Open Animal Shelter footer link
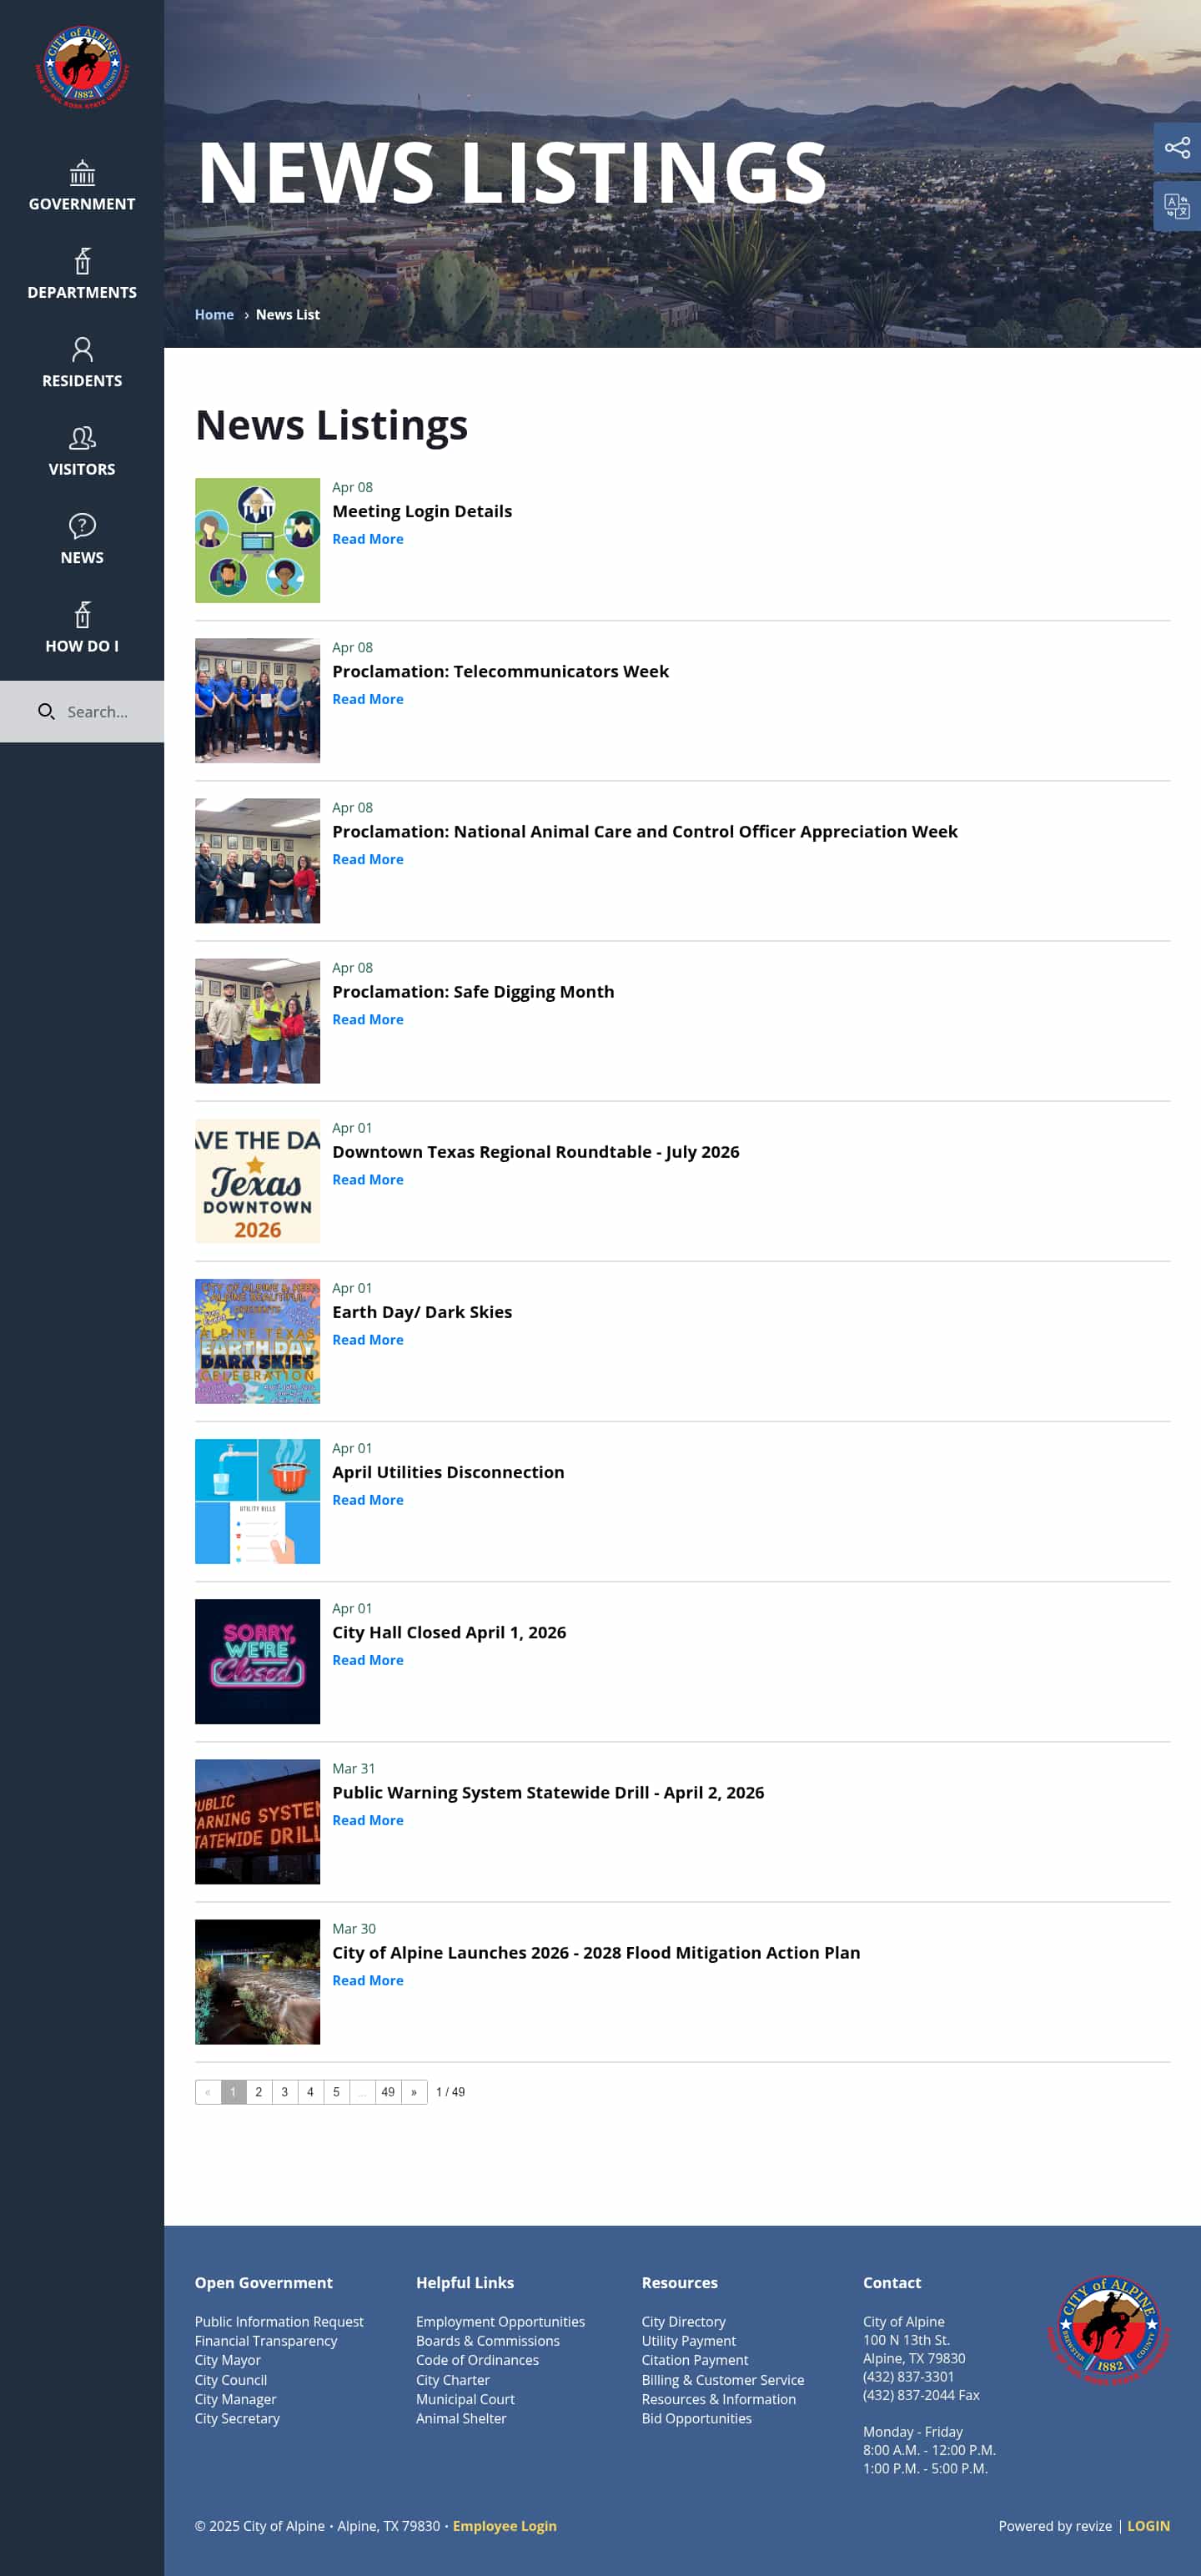Viewport: 1201px width, 2576px height. click(x=461, y=2418)
